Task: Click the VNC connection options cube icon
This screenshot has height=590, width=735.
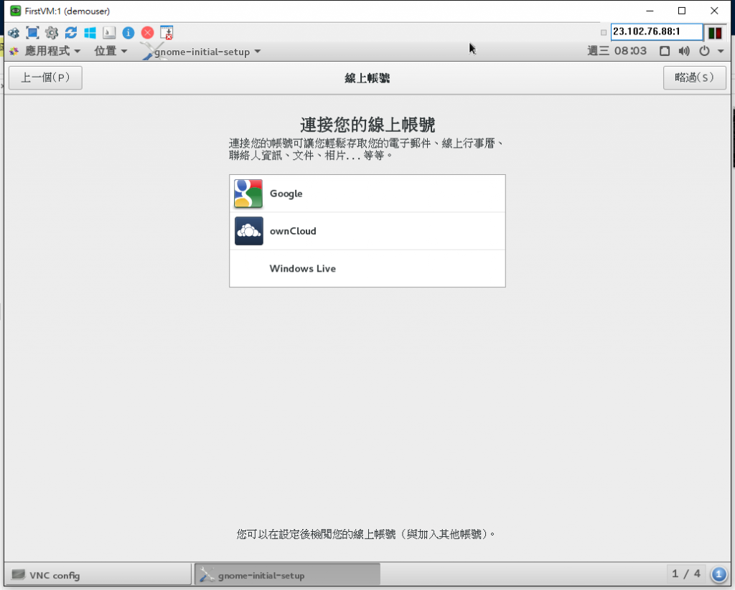Action: click(14, 33)
